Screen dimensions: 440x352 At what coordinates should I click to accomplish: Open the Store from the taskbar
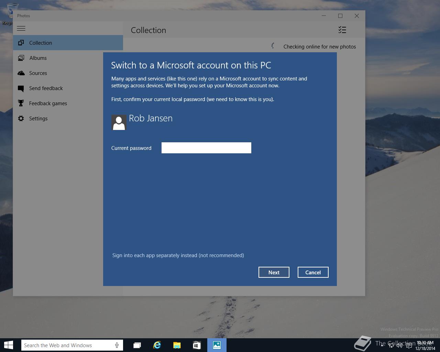(197, 345)
